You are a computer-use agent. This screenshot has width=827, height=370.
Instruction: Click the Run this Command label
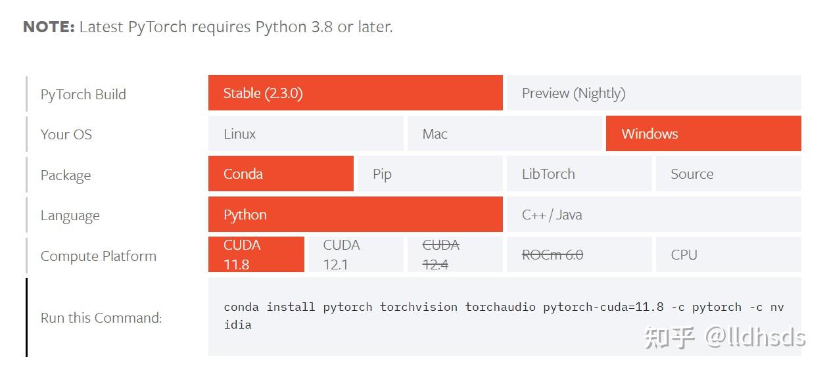click(x=101, y=318)
